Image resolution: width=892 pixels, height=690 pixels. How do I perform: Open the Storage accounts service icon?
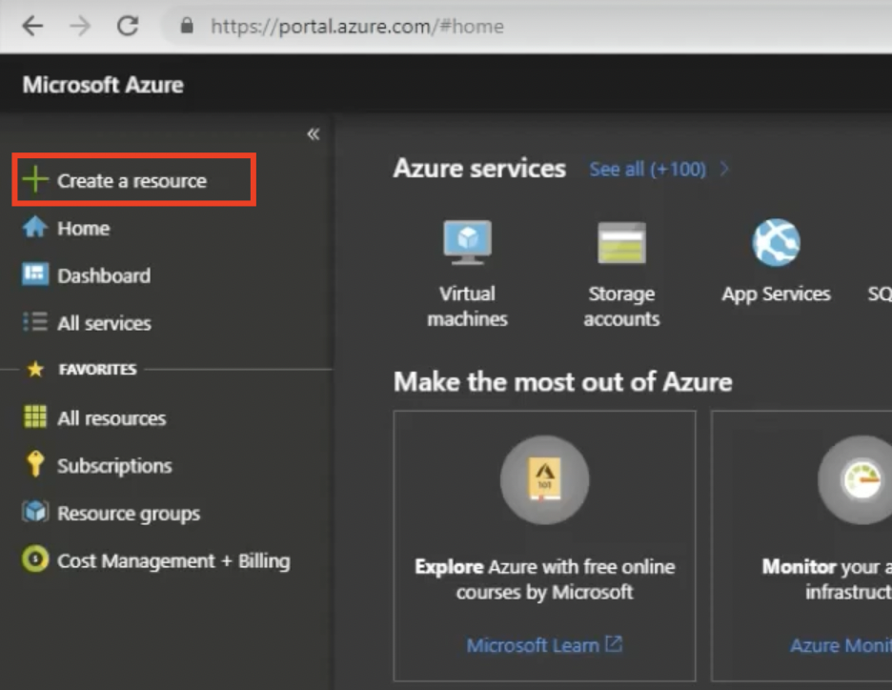pyautogui.click(x=621, y=243)
